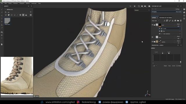This screenshot has height=104, width=186.
Task: Expand the bottom folder layer icon
Action: [154, 42]
